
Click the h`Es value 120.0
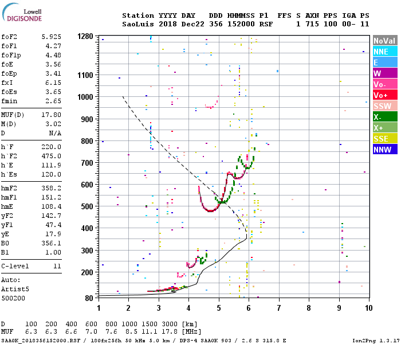(52, 174)
